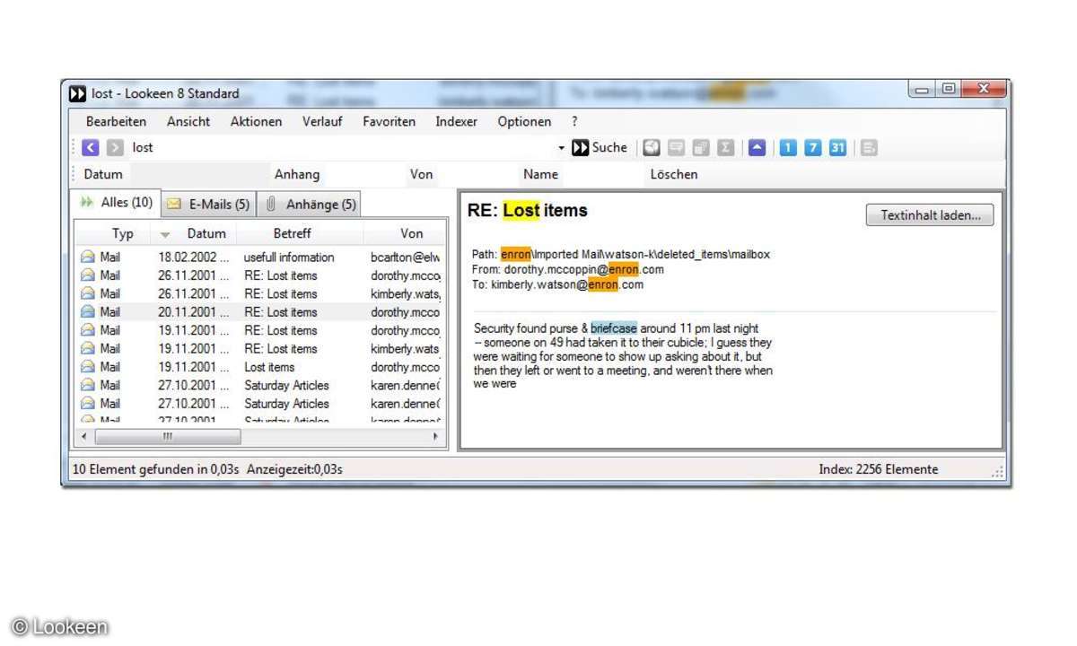Open the search field history dropdown arrow
Viewport: 1077px width, 646px height.
[x=562, y=148]
